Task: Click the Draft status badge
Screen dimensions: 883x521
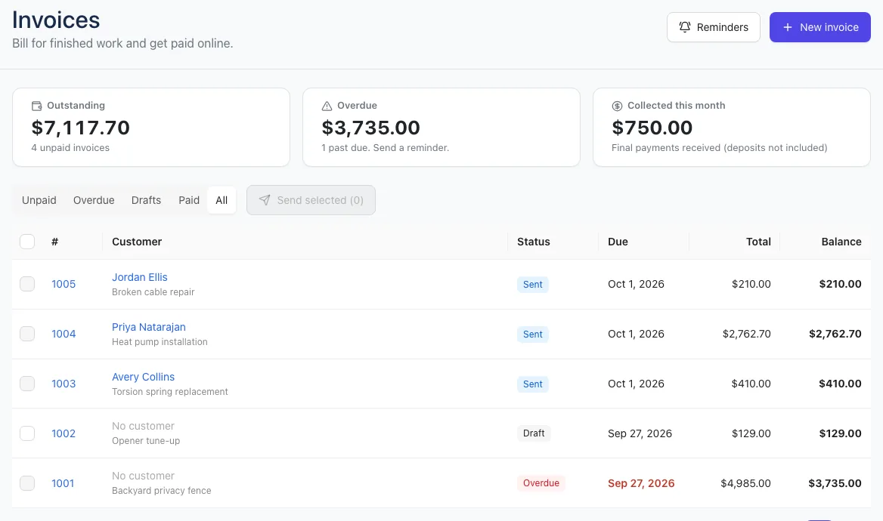Action: coord(534,433)
